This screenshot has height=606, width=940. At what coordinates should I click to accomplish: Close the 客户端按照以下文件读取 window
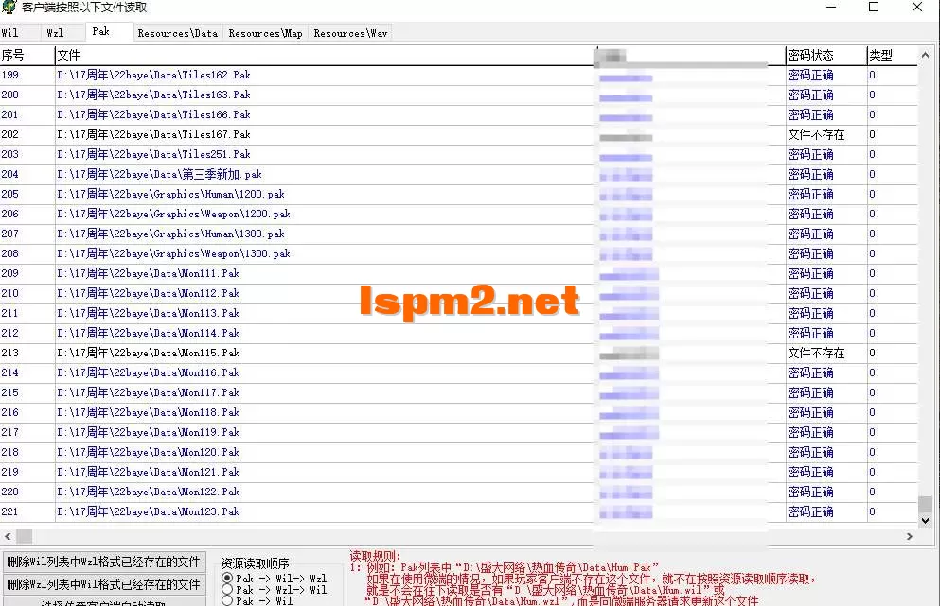pyautogui.click(x=917, y=8)
